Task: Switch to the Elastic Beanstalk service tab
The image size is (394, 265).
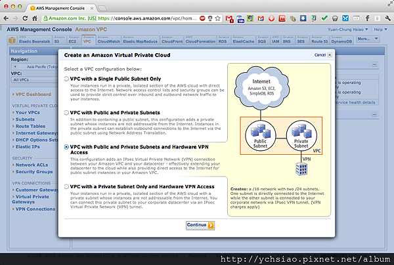Action: (34, 40)
